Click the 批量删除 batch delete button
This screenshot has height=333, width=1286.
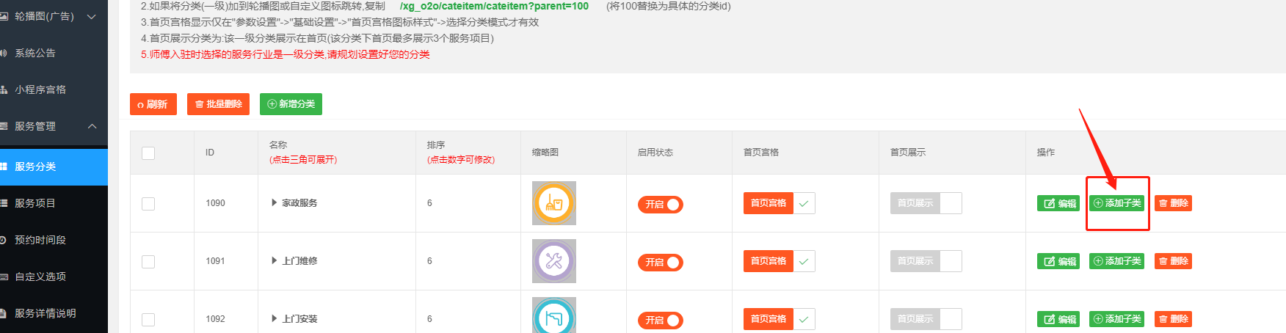(218, 104)
